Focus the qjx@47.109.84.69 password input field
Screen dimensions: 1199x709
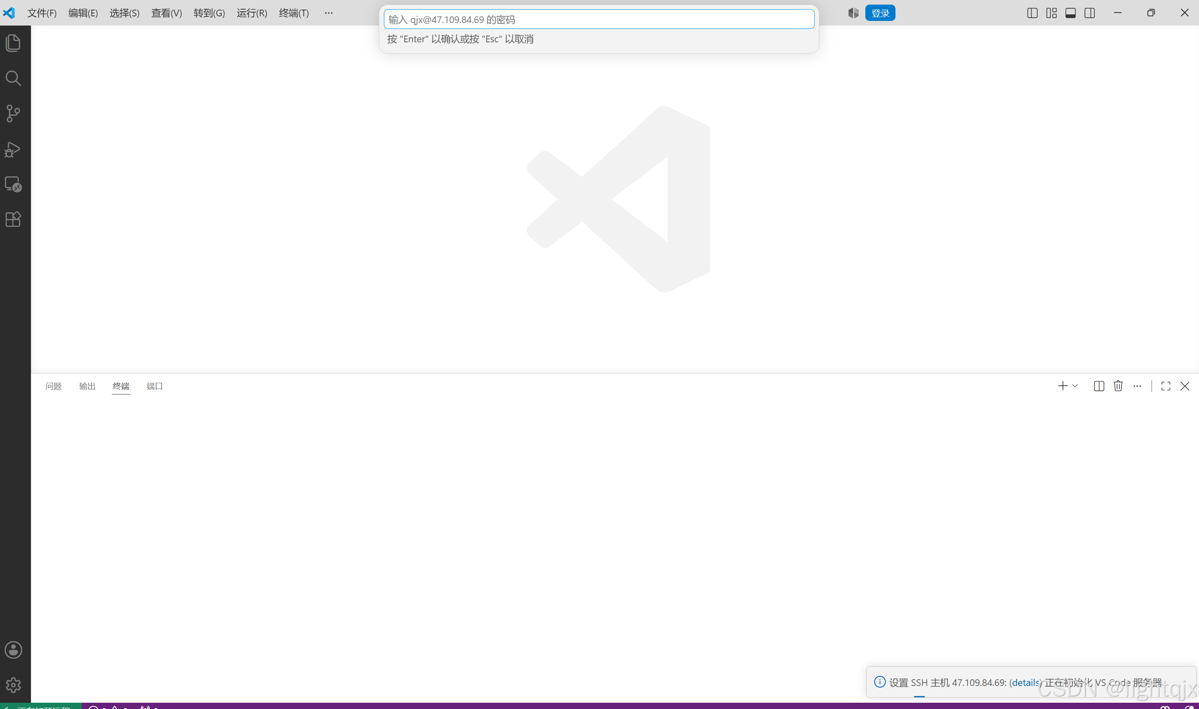click(599, 19)
